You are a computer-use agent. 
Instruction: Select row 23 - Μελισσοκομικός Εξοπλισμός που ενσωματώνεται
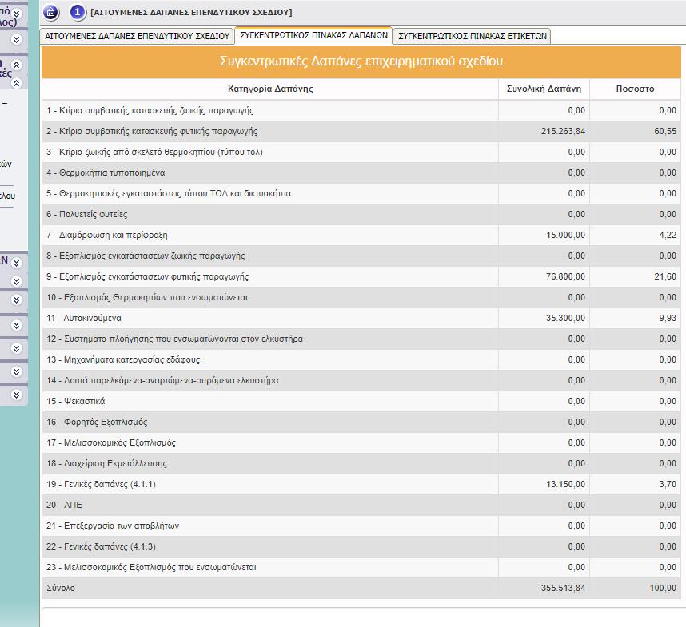[361, 567]
